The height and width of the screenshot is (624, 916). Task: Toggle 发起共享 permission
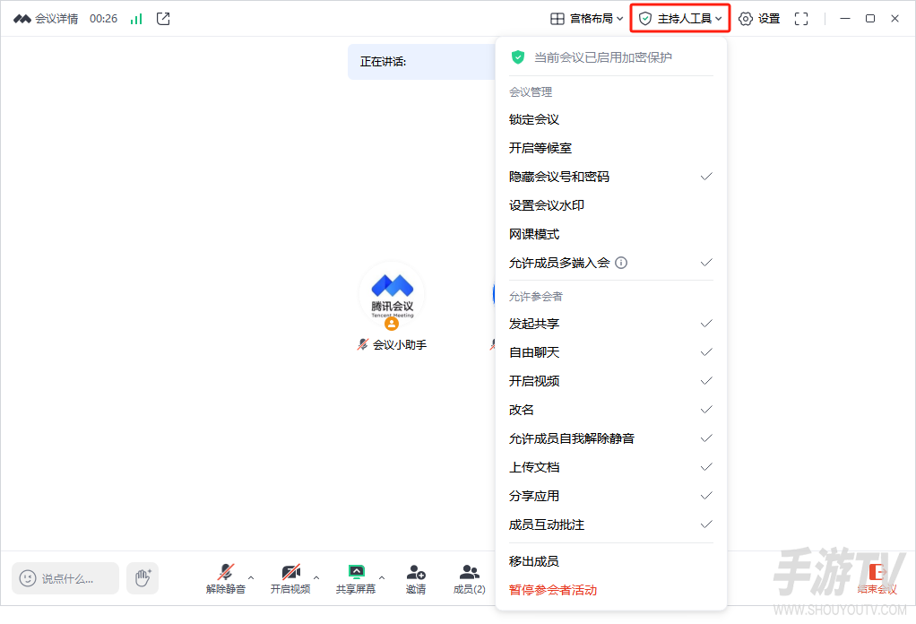[610, 324]
